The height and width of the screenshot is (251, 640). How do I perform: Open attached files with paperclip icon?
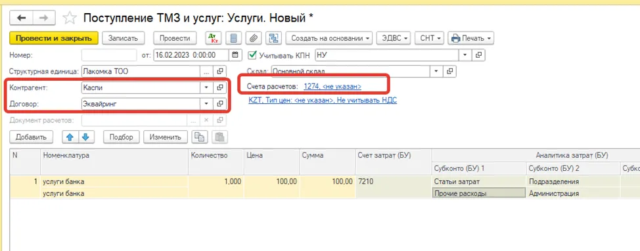point(254,38)
